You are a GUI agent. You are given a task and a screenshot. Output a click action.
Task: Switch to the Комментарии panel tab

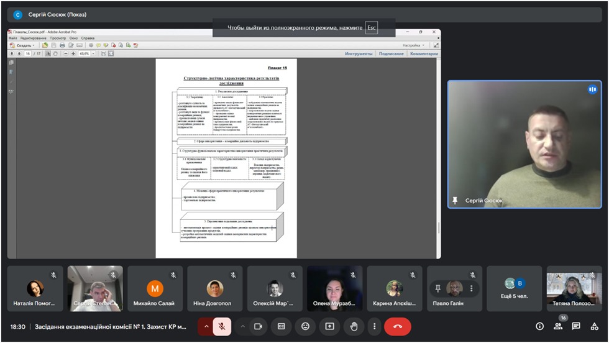(423, 53)
